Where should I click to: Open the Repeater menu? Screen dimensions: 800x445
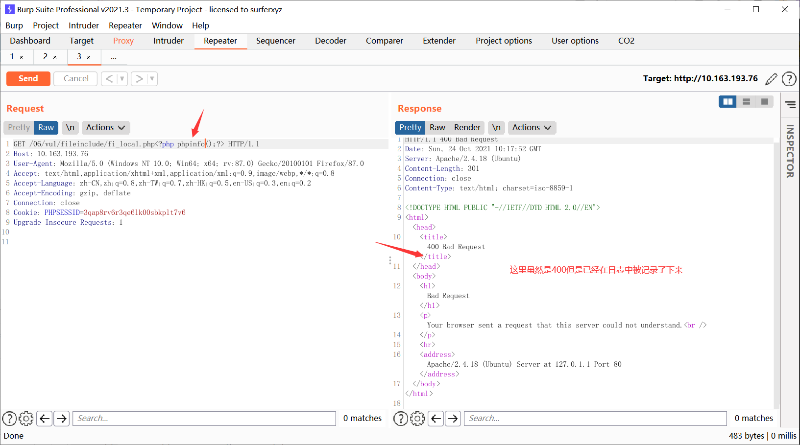[x=125, y=25]
